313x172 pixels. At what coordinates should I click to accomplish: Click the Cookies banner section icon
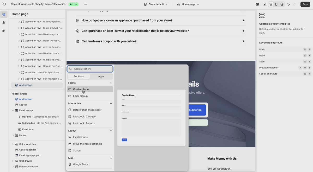click(17, 150)
